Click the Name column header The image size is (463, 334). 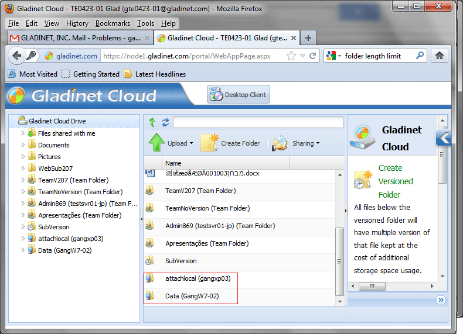tap(226, 163)
